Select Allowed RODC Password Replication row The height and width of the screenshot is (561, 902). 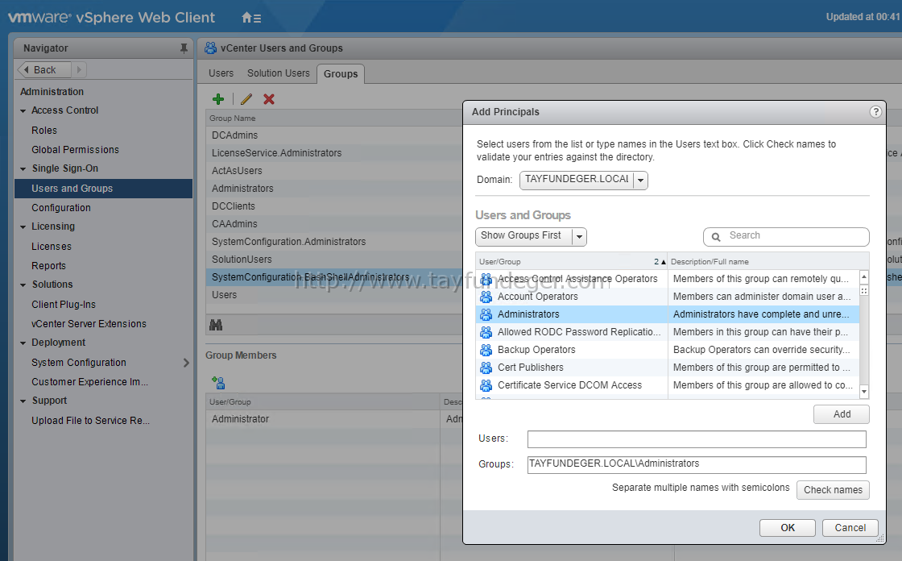coord(668,332)
